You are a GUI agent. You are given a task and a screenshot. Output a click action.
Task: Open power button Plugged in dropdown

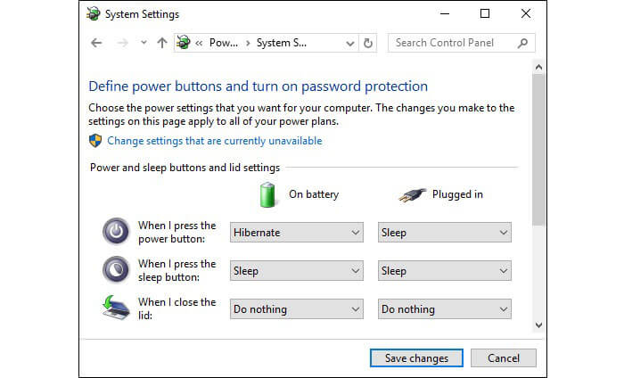pos(444,233)
